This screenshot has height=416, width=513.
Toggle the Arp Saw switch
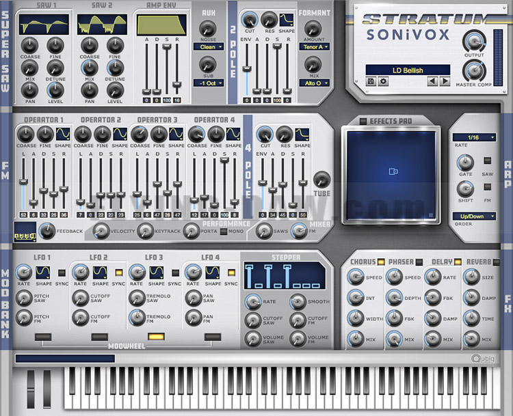coord(488,161)
